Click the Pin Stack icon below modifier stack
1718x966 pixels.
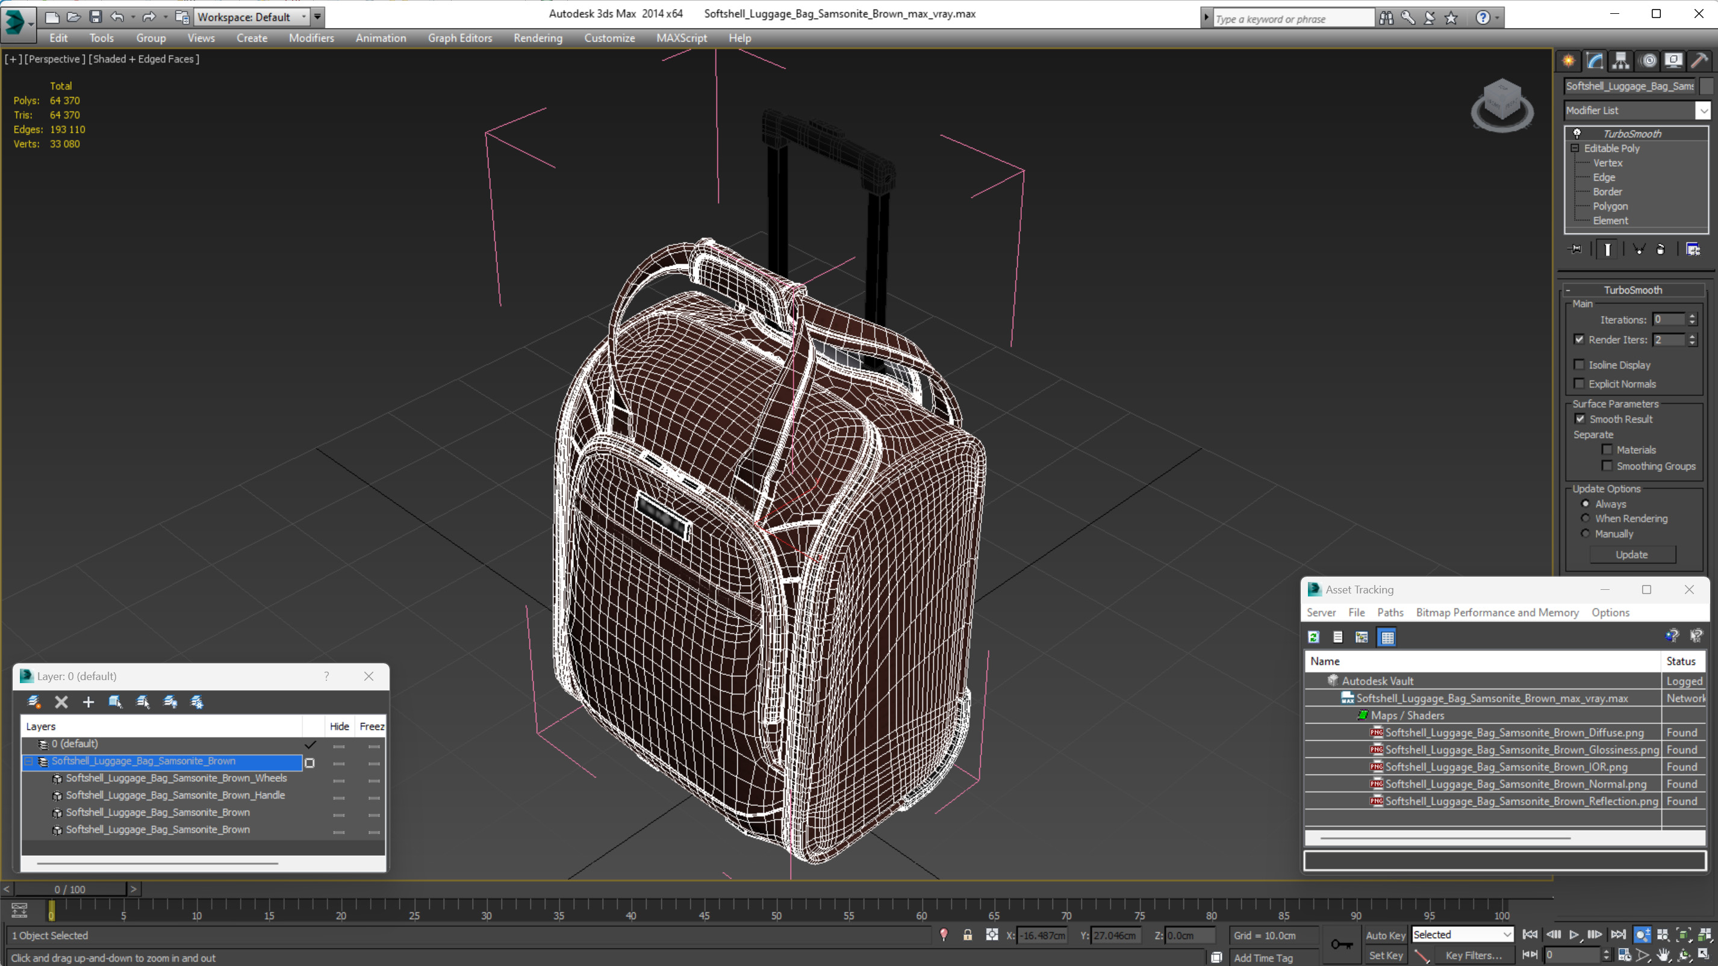(x=1575, y=249)
